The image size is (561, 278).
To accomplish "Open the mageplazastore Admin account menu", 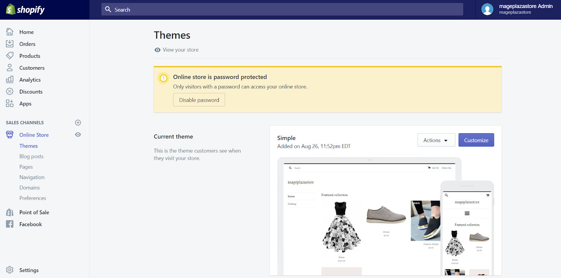I will (518, 9).
